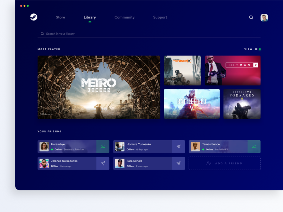Click the Your Friends section heading

coord(50,131)
